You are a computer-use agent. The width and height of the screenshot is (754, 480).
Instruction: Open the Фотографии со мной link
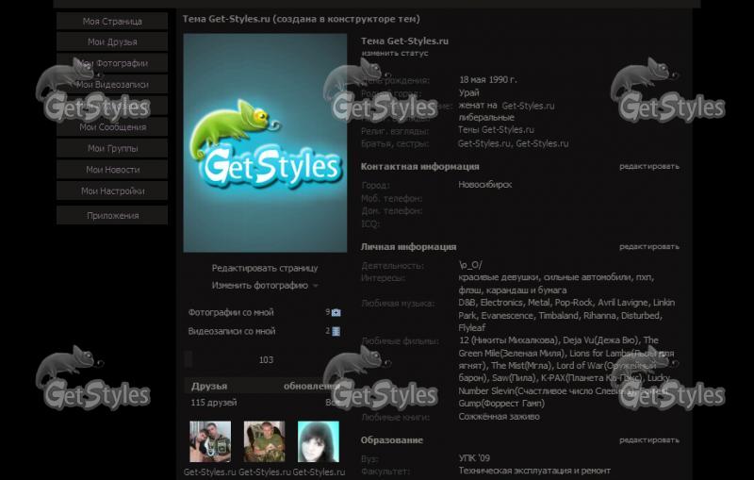pos(231,313)
